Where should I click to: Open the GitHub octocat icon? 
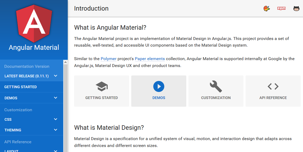[x=296, y=8]
